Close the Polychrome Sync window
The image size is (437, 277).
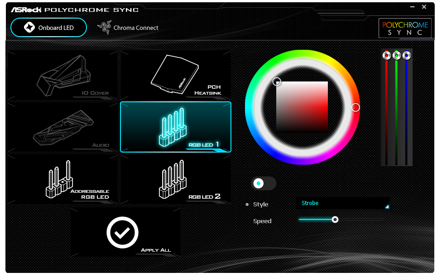pyautogui.click(x=424, y=7)
